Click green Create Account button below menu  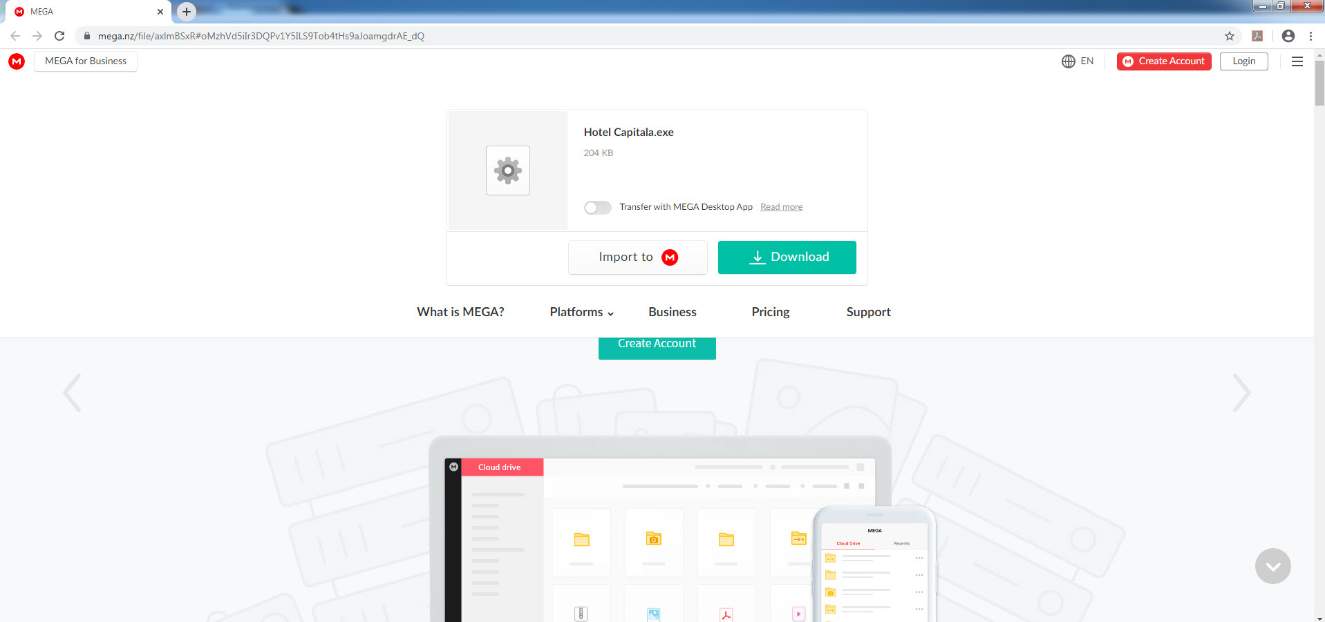657,347
